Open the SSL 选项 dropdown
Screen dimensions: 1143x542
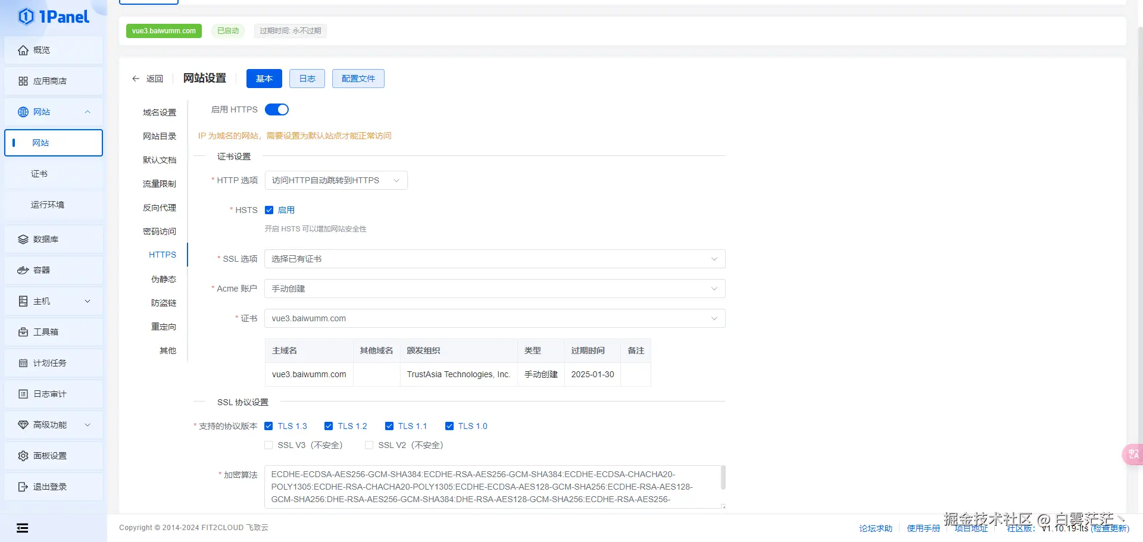495,259
